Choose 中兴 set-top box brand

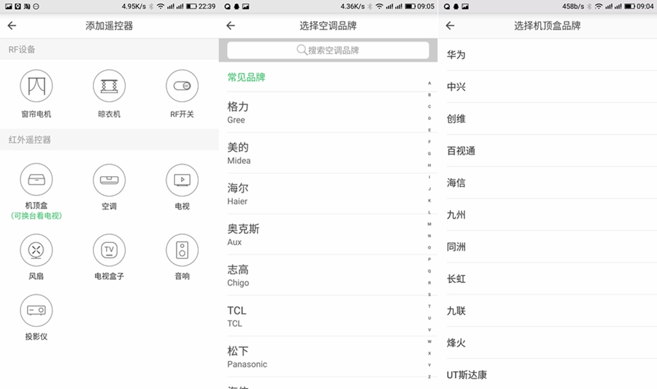coord(551,87)
